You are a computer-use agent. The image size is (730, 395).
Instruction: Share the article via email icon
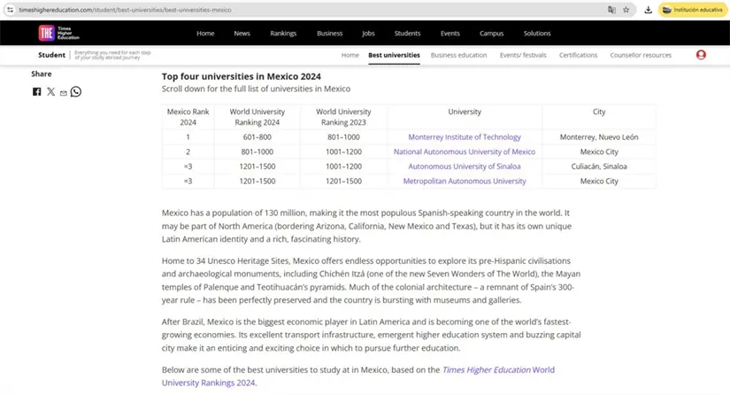(x=63, y=92)
